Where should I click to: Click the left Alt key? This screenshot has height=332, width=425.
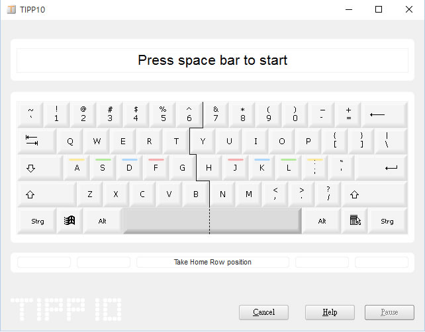click(103, 221)
